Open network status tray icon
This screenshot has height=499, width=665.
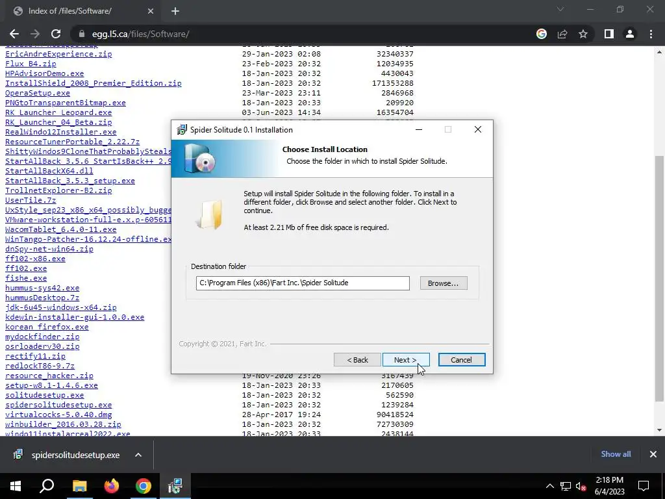point(566,486)
